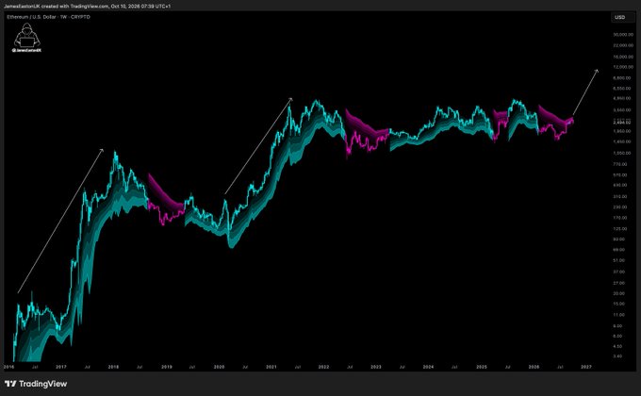Click the 2017 label on time axis

[x=61, y=367]
